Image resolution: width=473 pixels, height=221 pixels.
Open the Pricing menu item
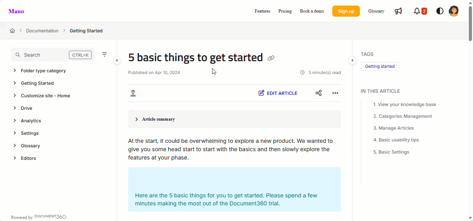pos(285,11)
